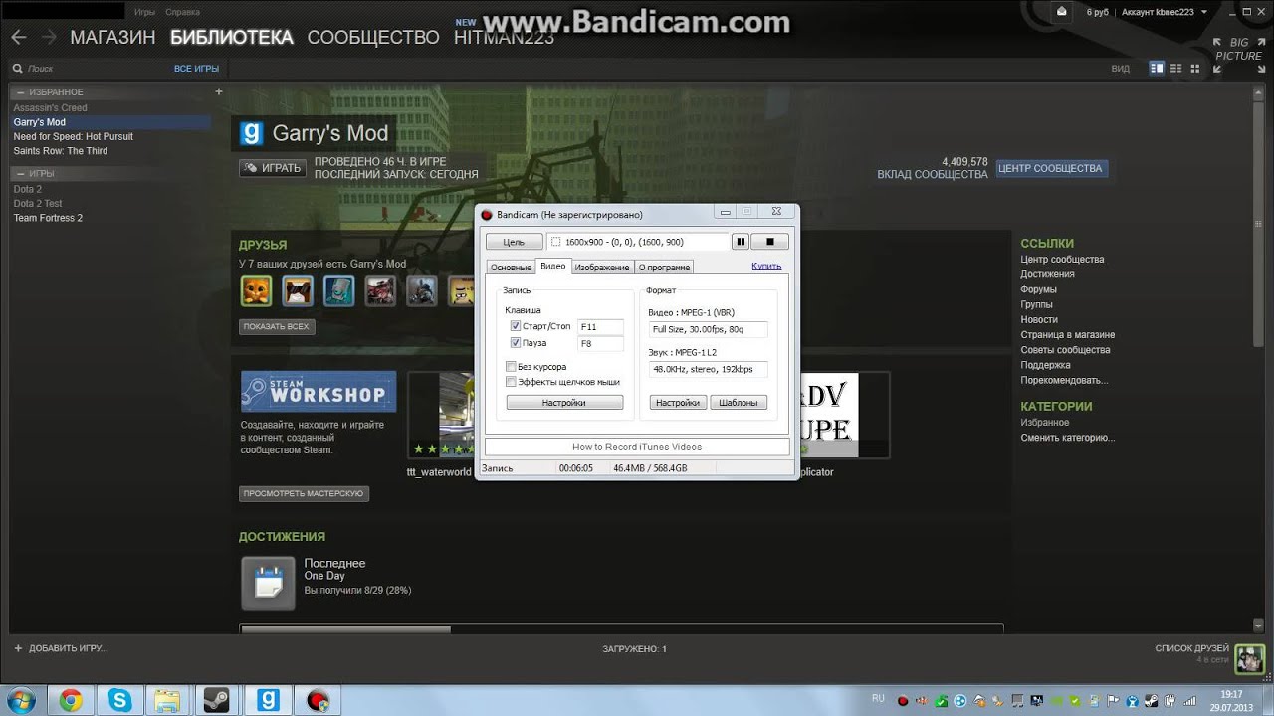Open the Центр сообщества button

click(1050, 169)
